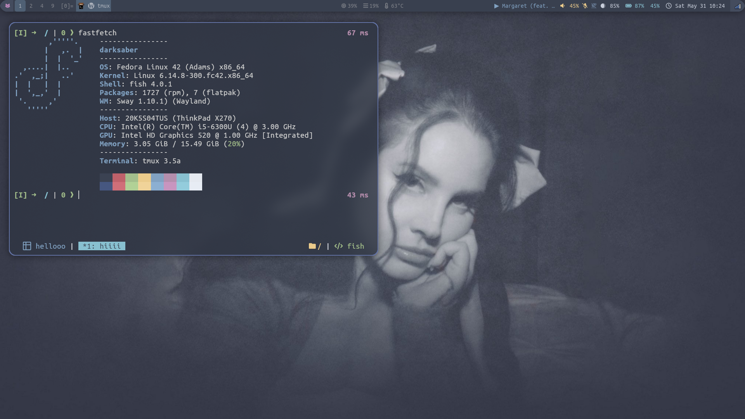Click the volume speaker icon

coord(562,6)
